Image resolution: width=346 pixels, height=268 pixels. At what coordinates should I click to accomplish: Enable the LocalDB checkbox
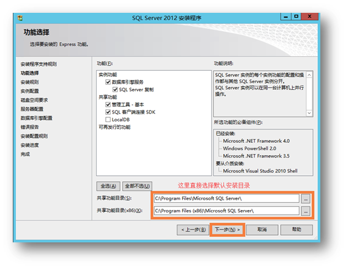pyautogui.click(x=108, y=120)
